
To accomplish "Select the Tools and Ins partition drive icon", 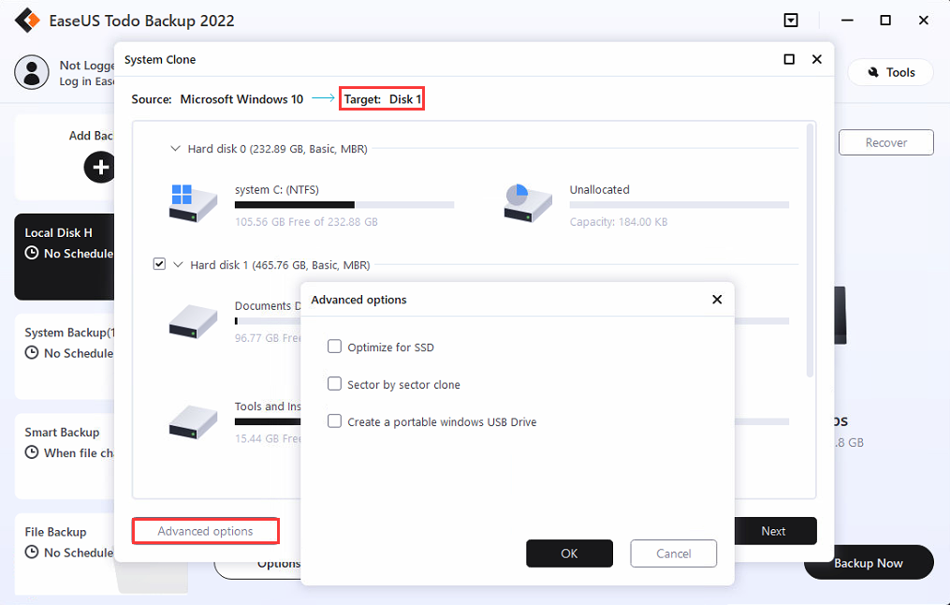I will tap(193, 422).
